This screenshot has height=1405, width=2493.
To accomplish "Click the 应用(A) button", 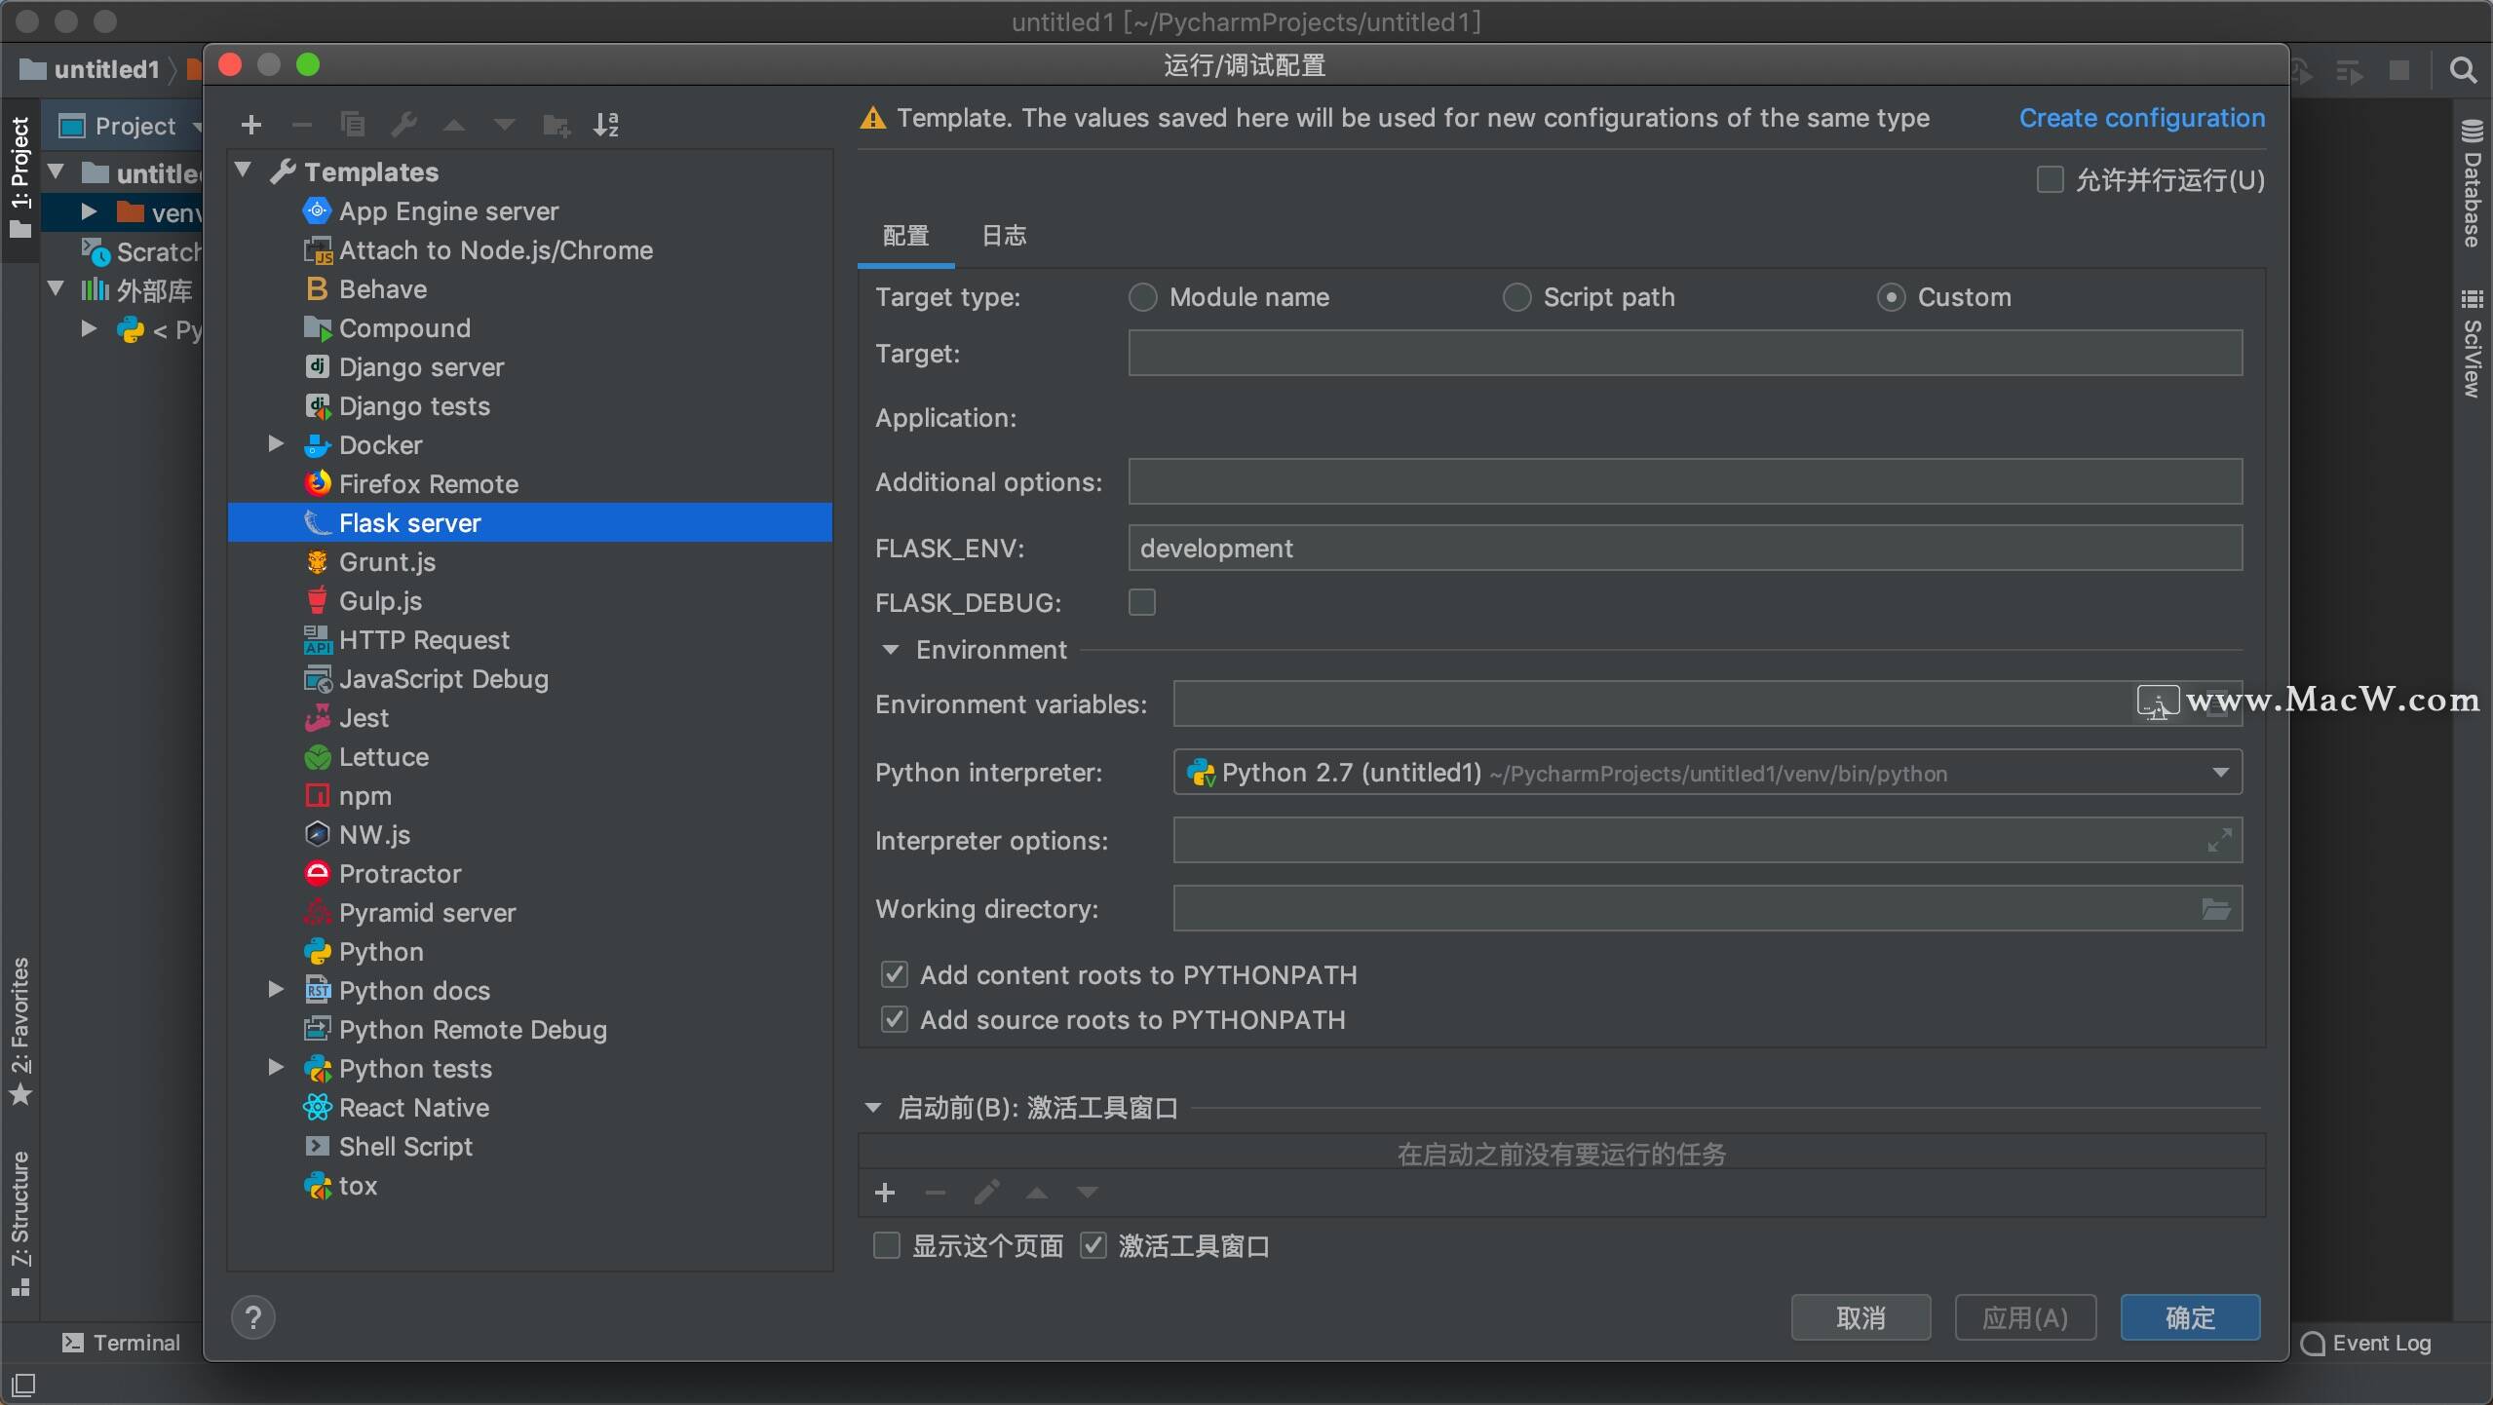I will [2025, 1317].
